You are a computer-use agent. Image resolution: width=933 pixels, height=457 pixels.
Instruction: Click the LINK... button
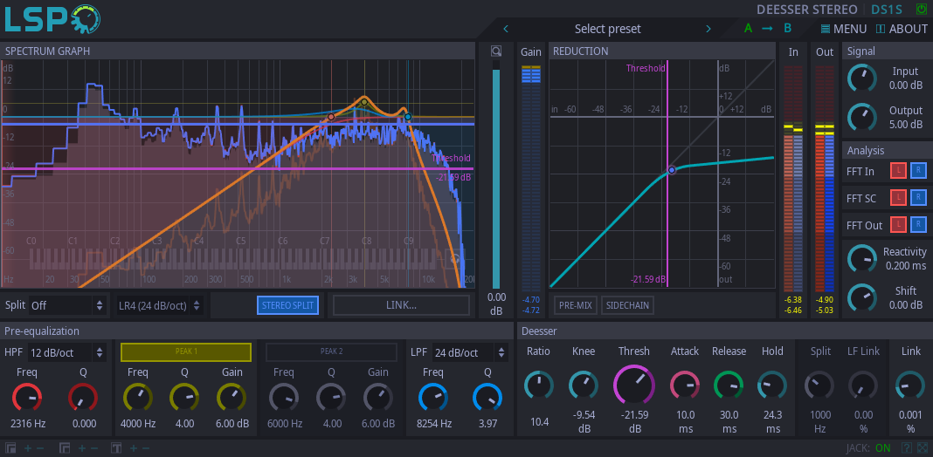point(401,305)
